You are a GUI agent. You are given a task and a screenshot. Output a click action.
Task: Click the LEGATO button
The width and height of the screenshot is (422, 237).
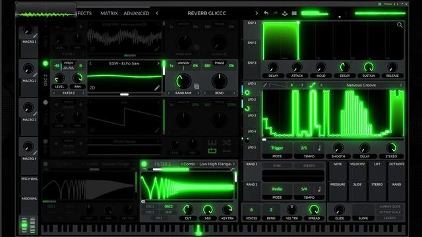[x=390, y=218]
